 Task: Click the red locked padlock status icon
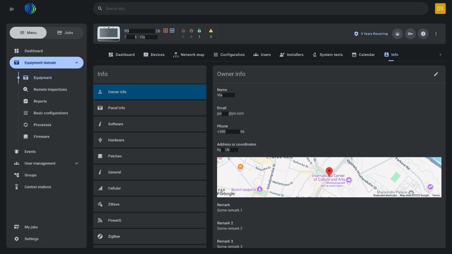click(183, 31)
